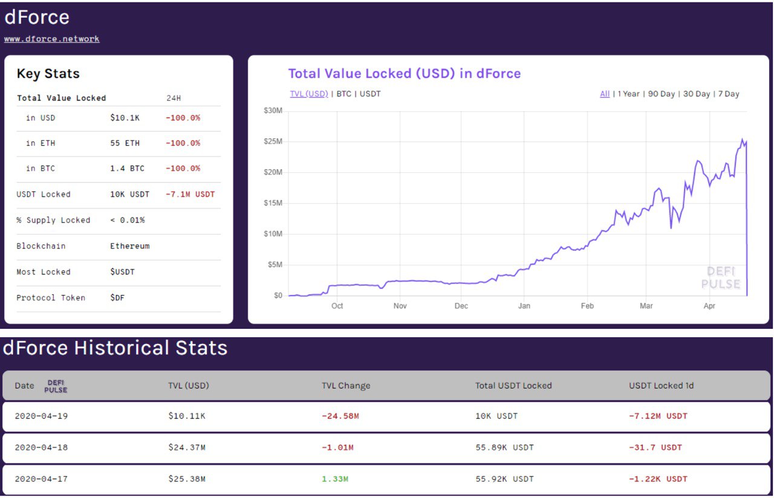The width and height of the screenshot is (774, 498).
Task: Click the 24H column label in Key Stats
Action: coord(173,98)
